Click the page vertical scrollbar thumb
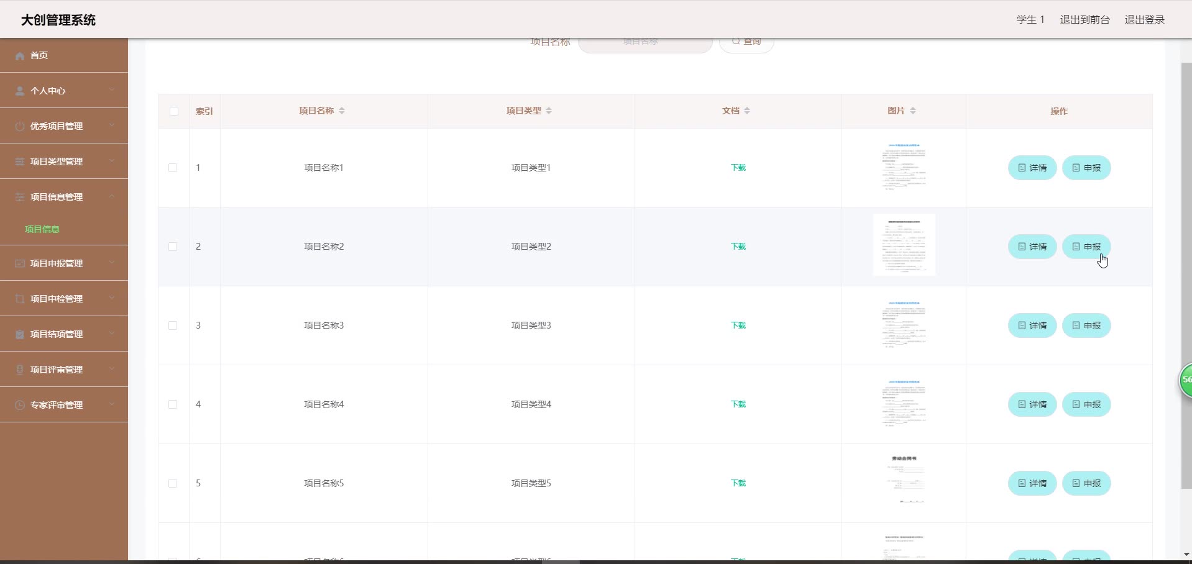Viewport: 1192px width, 564px height. point(1186,276)
